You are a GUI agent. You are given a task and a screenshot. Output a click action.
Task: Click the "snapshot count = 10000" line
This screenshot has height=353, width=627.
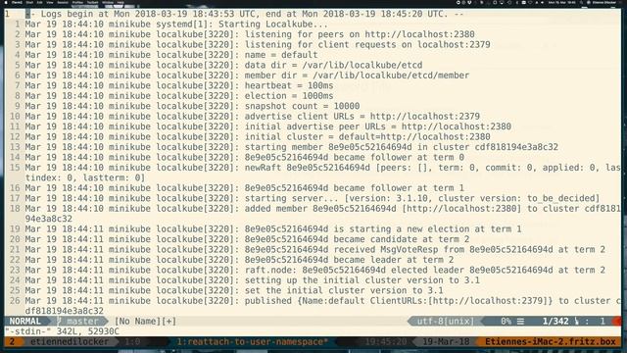(x=192, y=106)
